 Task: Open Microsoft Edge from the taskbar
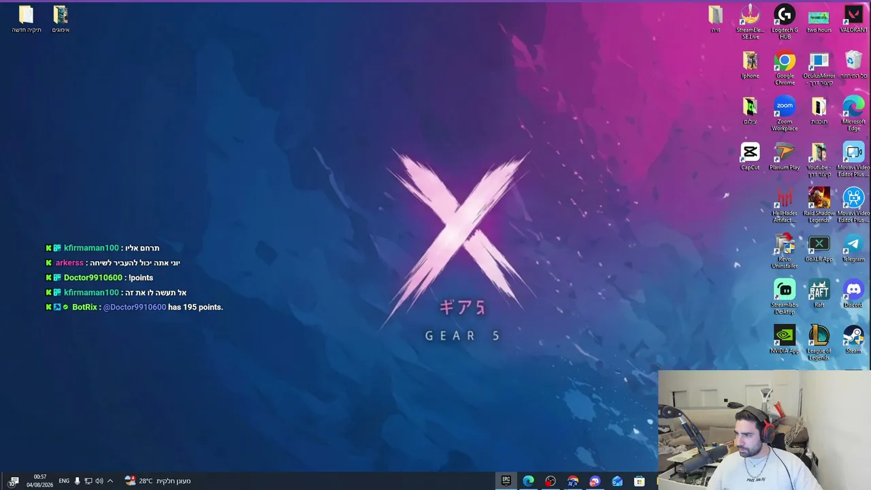[528, 480]
